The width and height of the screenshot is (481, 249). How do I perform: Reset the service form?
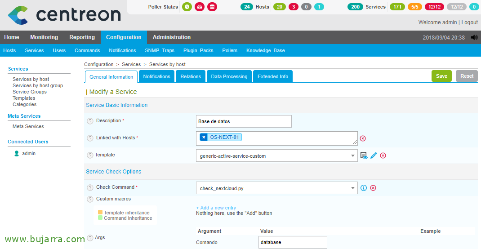(x=467, y=76)
